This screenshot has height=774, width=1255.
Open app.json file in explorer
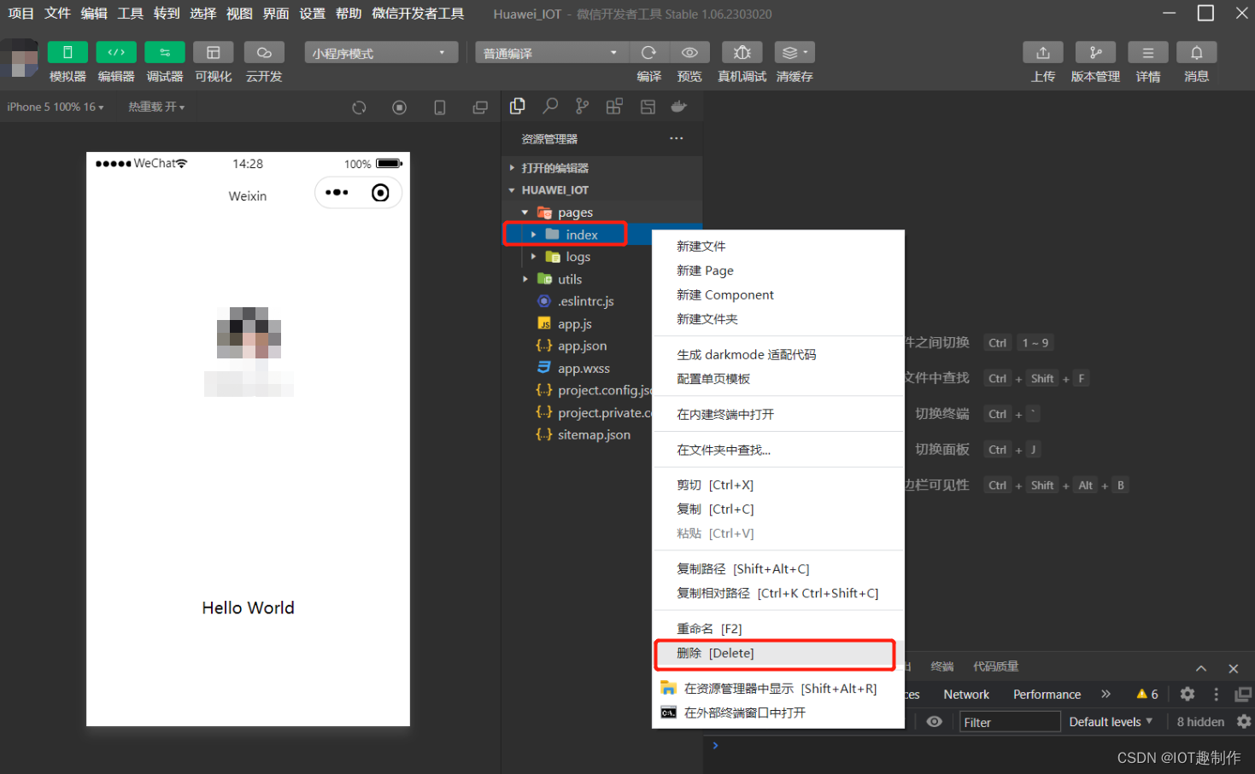(x=582, y=346)
